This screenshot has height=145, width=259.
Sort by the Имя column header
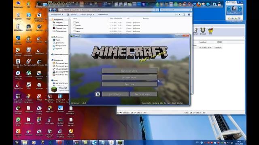(x=75, y=19)
